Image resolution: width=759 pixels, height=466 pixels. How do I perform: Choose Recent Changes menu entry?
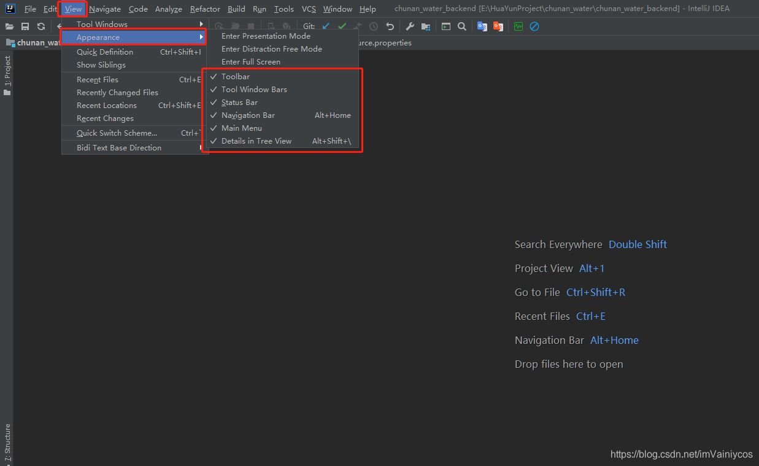[134, 118]
